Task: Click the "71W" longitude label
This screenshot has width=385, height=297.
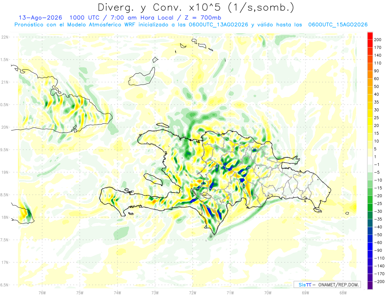Action: 230,293
